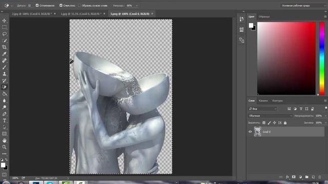This screenshot has height=184, width=328.
Task: Toggle layer filtering on or off
Action: [x=326, y=108]
